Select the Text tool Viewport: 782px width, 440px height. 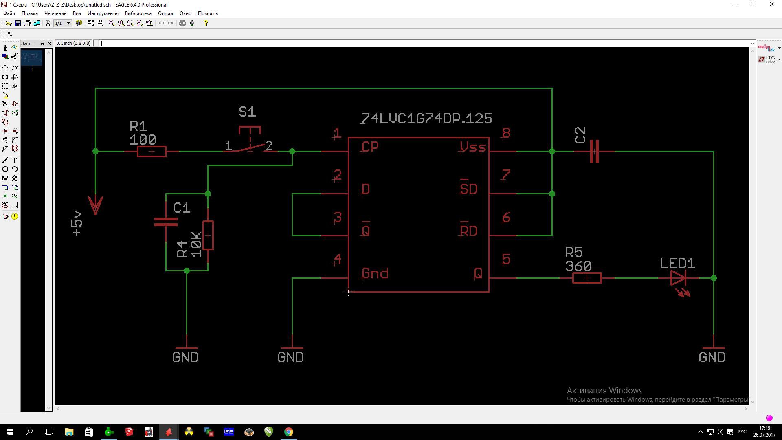coord(15,160)
